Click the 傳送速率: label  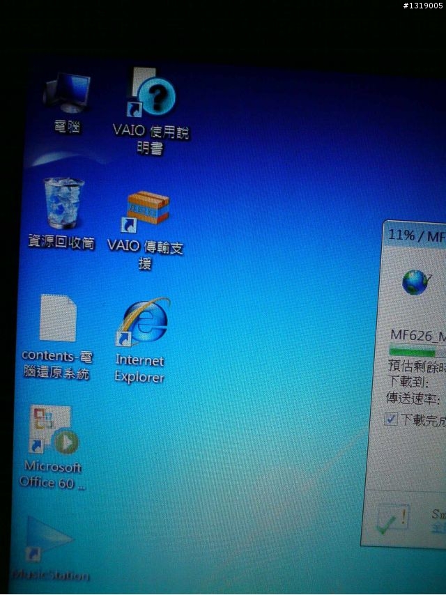click(x=413, y=399)
